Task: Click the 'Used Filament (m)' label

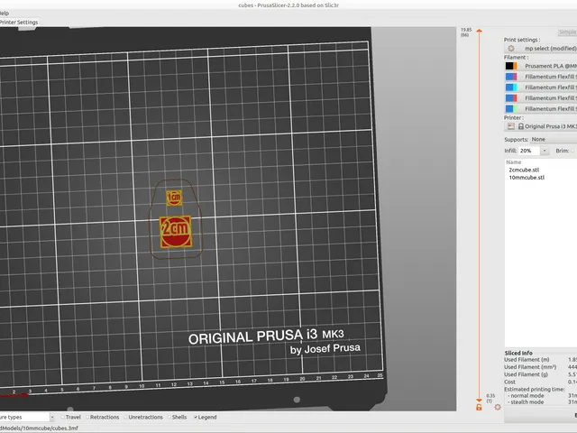Action: 527,360
